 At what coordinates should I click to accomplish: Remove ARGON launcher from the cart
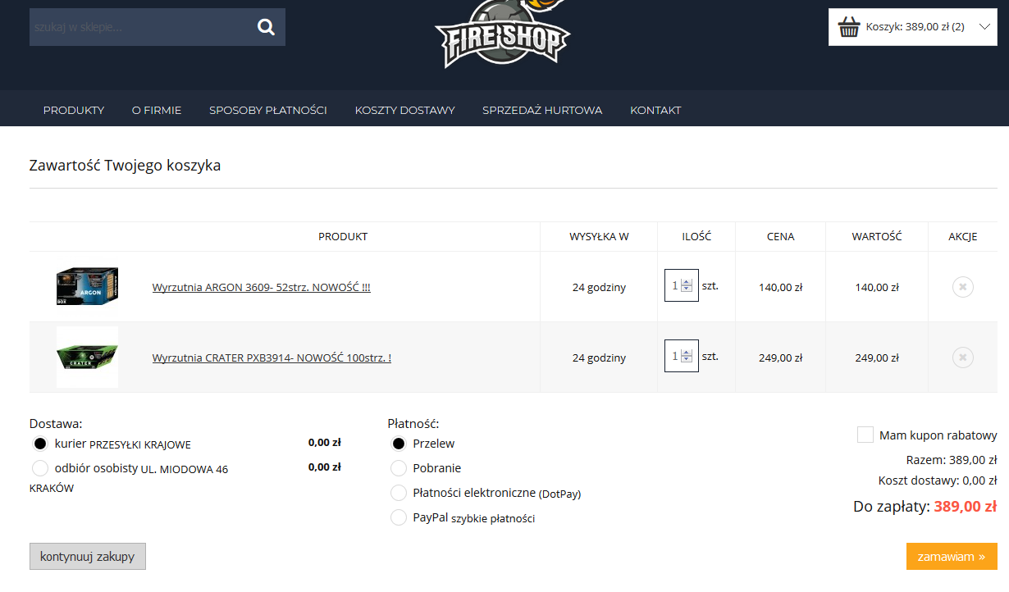tap(963, 287)
